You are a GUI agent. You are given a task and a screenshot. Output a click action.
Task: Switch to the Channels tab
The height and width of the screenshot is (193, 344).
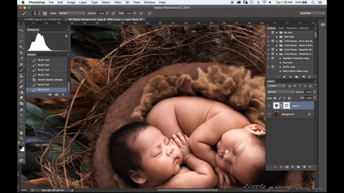[x=304, y=28]
